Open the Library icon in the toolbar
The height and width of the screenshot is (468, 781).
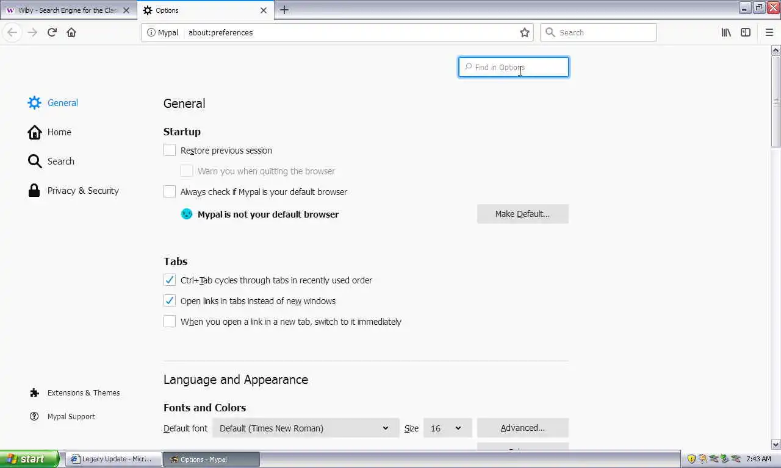click(x=726, y=32)
